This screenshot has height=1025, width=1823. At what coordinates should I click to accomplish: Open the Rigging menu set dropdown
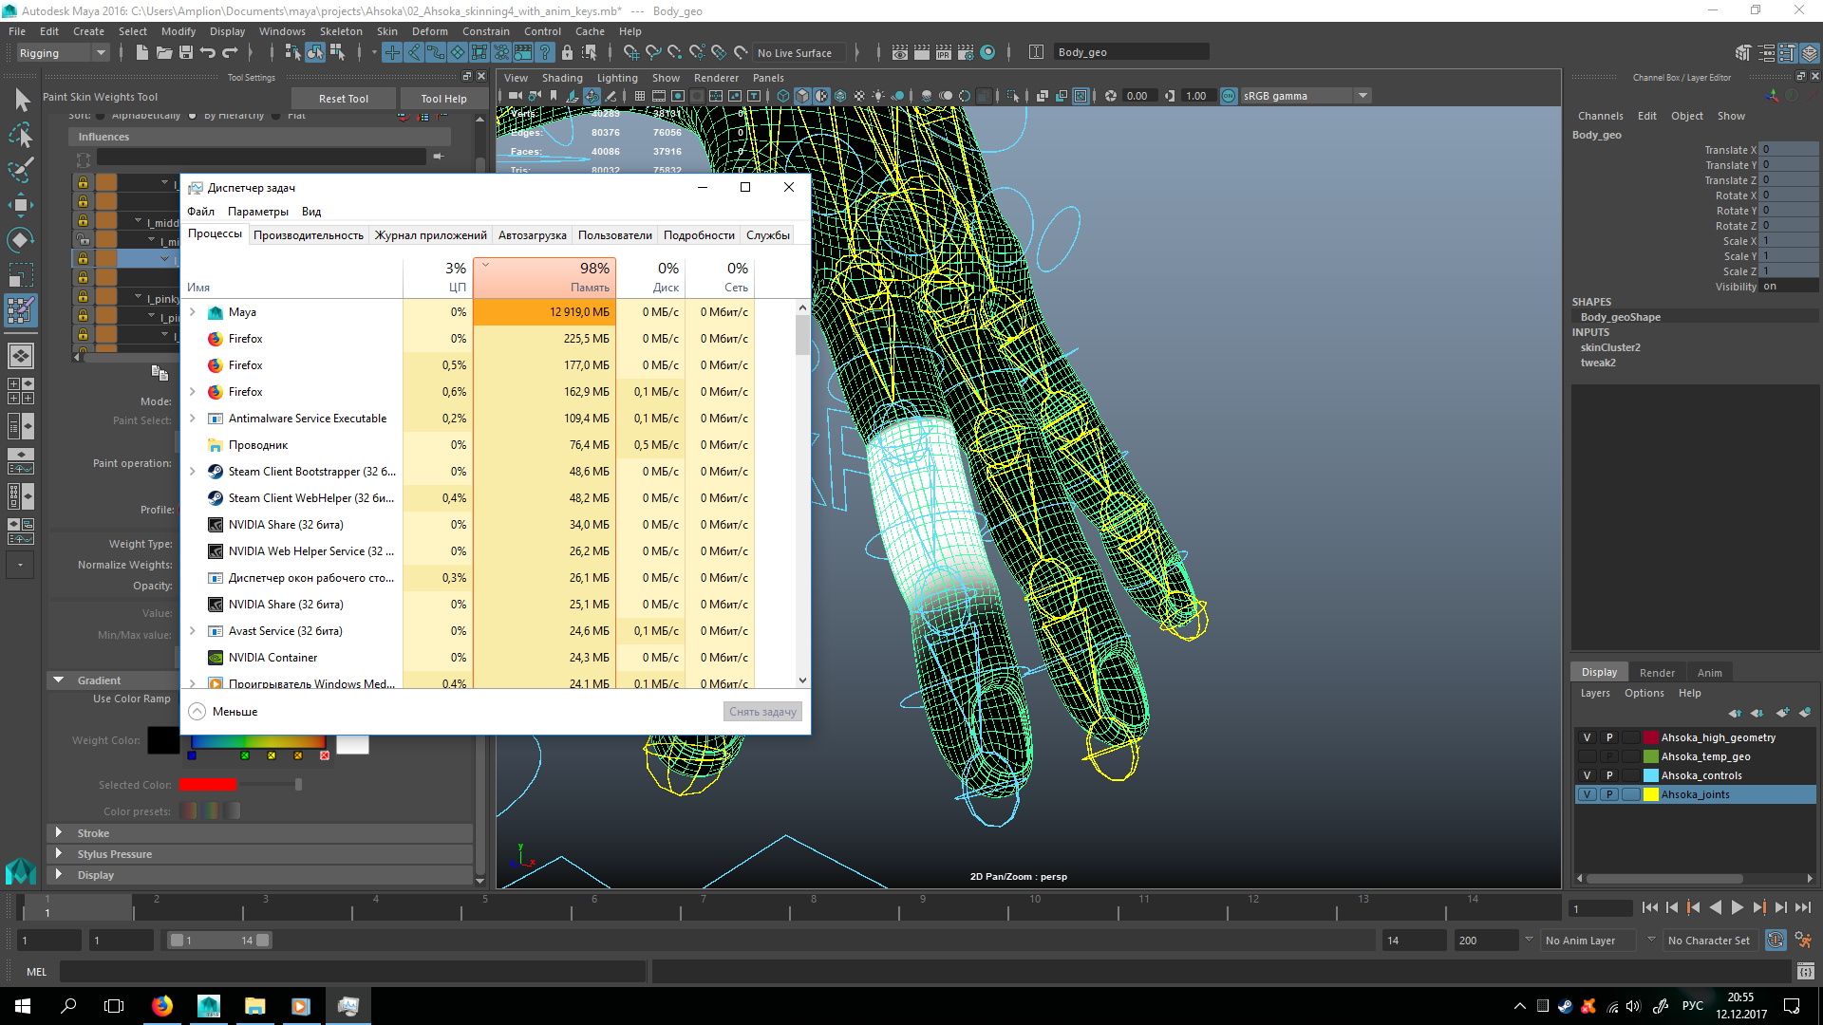[x=100, y=52]
